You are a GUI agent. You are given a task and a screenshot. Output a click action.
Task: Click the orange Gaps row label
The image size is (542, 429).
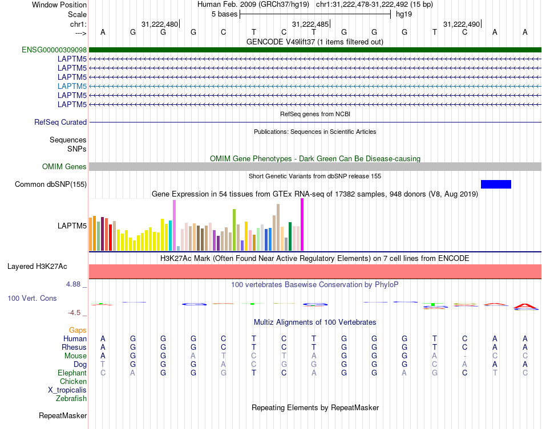[x=78, y=330]
